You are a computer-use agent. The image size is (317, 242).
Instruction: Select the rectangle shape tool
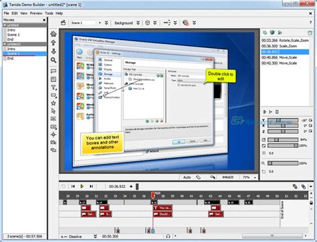(54, 95)
